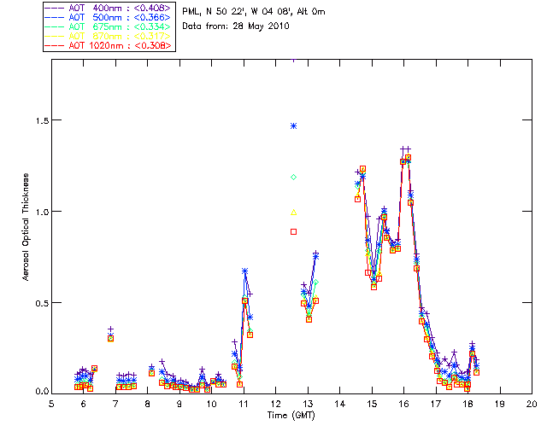Click the grey diamond outlier near 1.2
The height and width of the screenshot is (437, 547).
click(x=293, y=177)
